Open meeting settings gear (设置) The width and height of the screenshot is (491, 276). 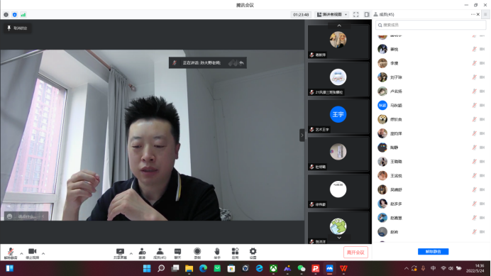click(253, 253)
